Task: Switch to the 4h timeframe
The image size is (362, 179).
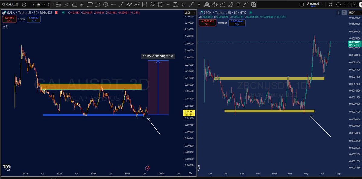Action: 38,5
